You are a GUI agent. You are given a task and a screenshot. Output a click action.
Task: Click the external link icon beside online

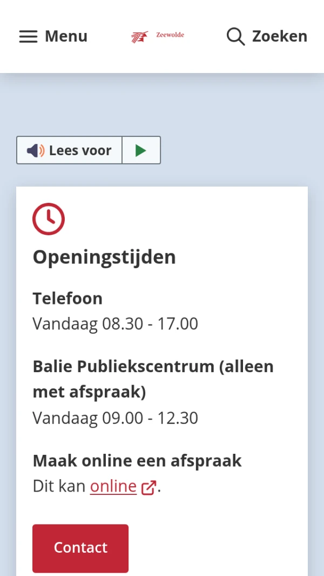pos(148,487)
